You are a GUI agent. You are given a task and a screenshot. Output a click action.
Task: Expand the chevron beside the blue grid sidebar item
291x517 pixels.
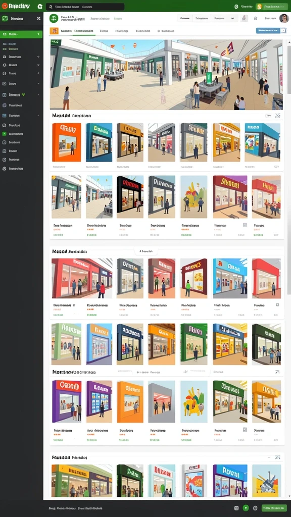(38, 116)
